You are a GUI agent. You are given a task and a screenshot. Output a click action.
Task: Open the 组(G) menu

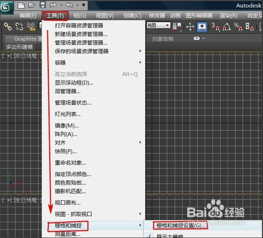pyautogui.click(x=80, y=16)
